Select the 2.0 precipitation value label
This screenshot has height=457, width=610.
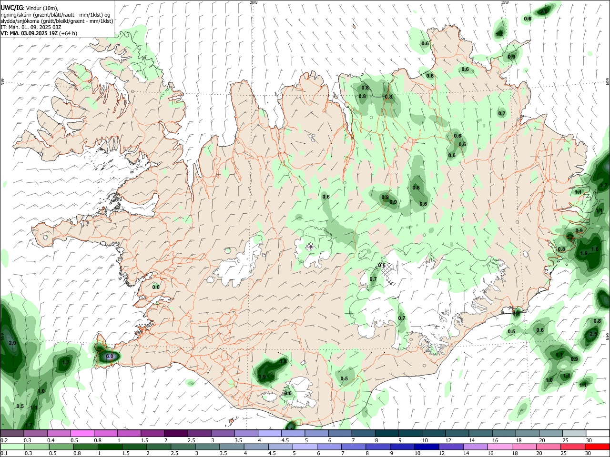pyautogui.click(x=544, y=11)
